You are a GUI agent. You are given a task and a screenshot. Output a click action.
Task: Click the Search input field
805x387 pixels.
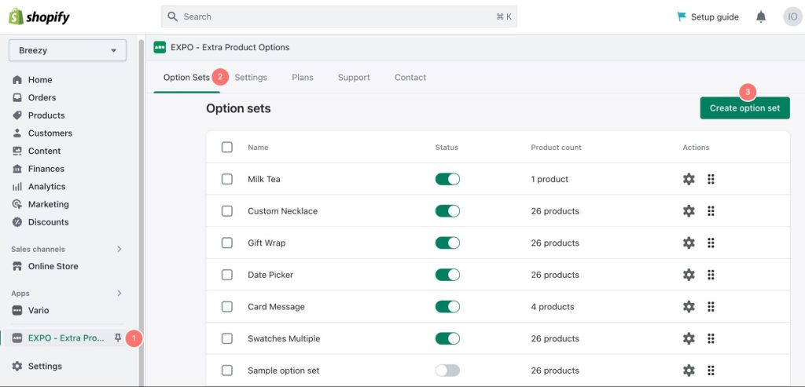pyautogui.click(x=339, y=17)
